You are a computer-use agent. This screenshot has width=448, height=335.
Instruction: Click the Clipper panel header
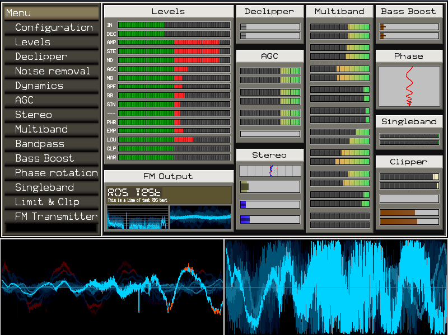coord(409,162)
